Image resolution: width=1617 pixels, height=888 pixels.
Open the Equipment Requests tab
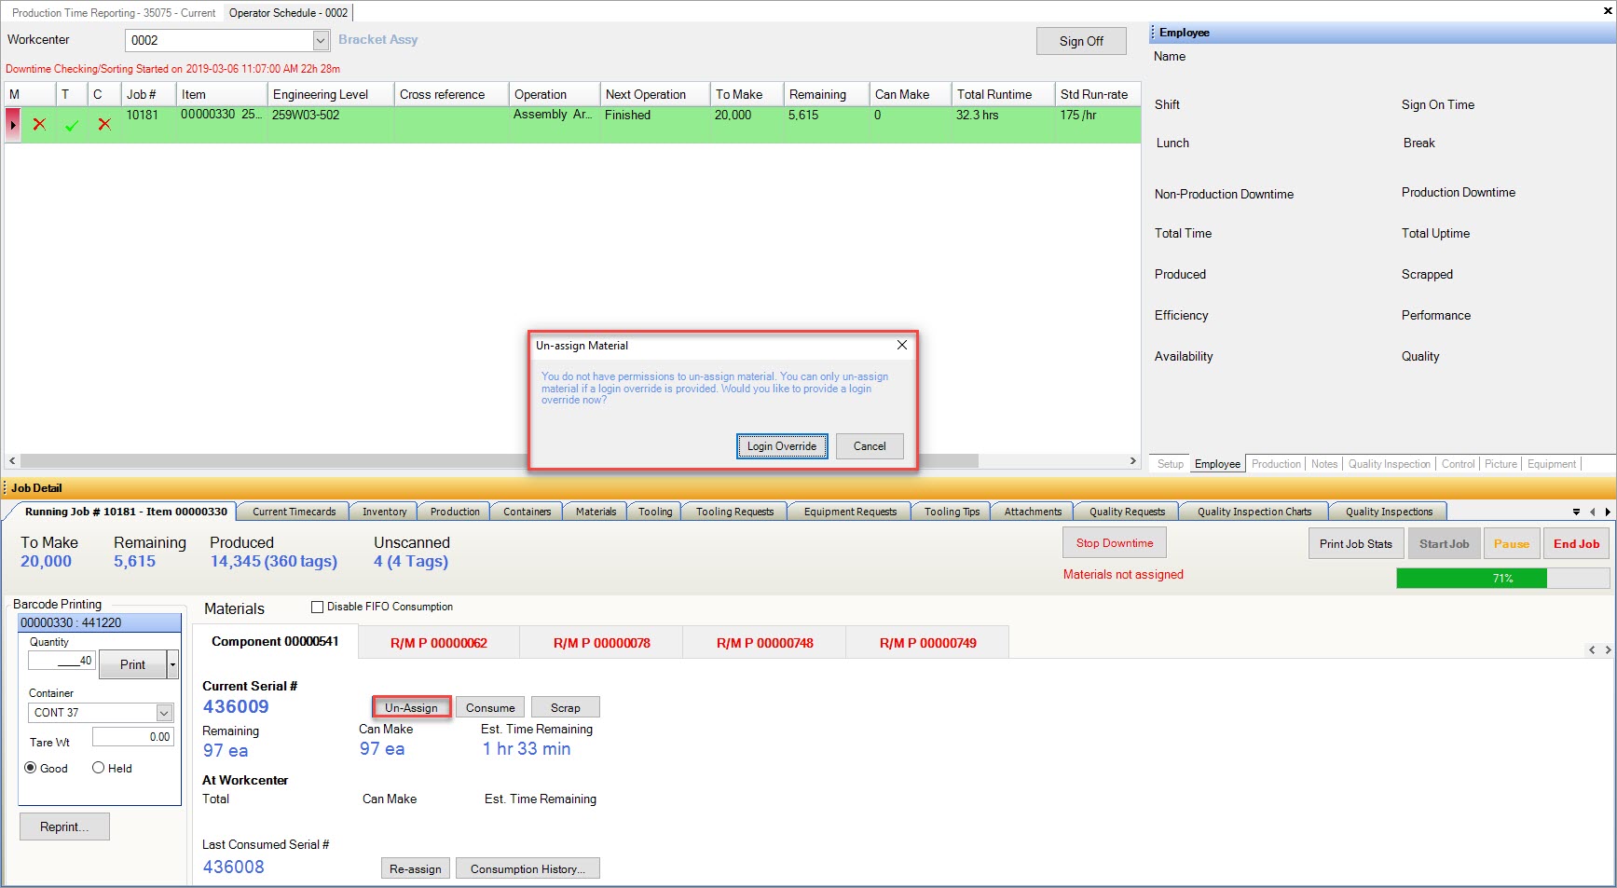(850, 512)
